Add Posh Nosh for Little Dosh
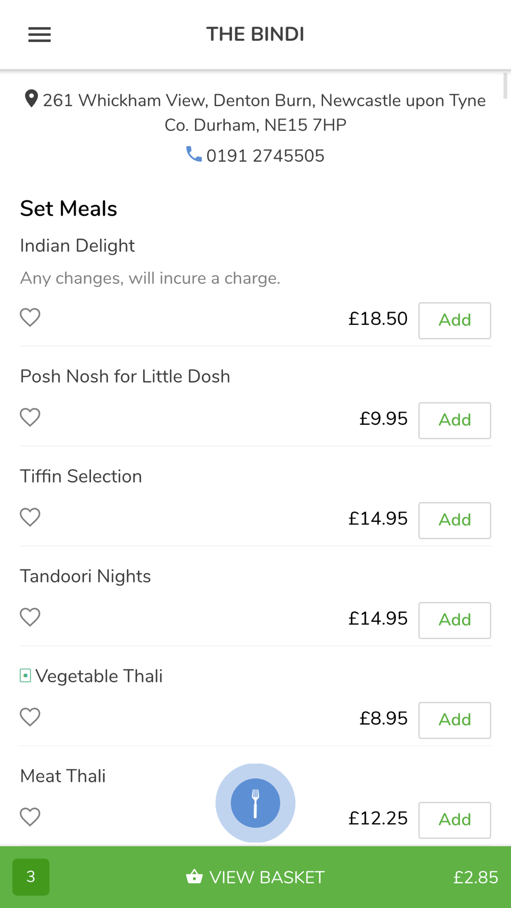This screenshot has width=511, height=908. (x=455, y=420)
